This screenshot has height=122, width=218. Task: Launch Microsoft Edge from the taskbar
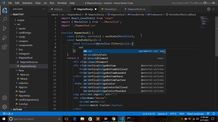(x=75, y=119)
